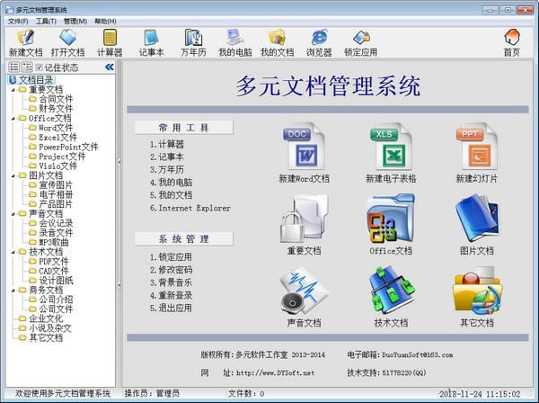Collapse the sidebar with the double-arrow button
The image size is (539, 403).
pyautogui.click(x=109, y=67)
